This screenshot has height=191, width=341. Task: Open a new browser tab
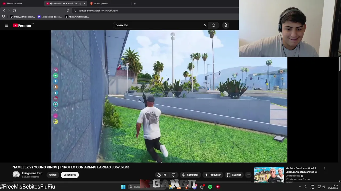135,3
